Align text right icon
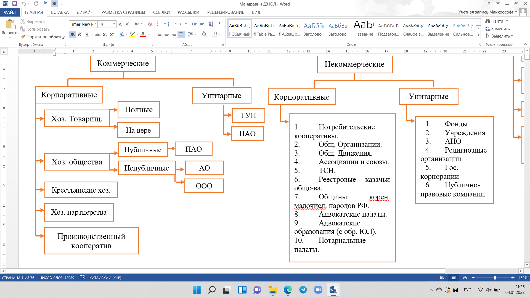Screen dimensions: 530x298 (174, 34)
